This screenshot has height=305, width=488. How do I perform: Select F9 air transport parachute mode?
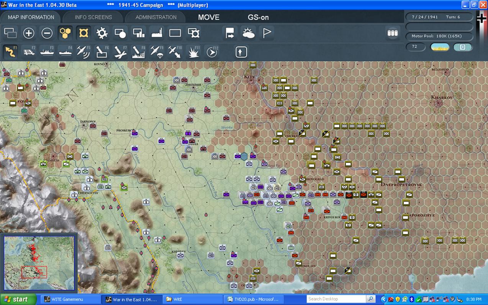[x=157, y=52]
